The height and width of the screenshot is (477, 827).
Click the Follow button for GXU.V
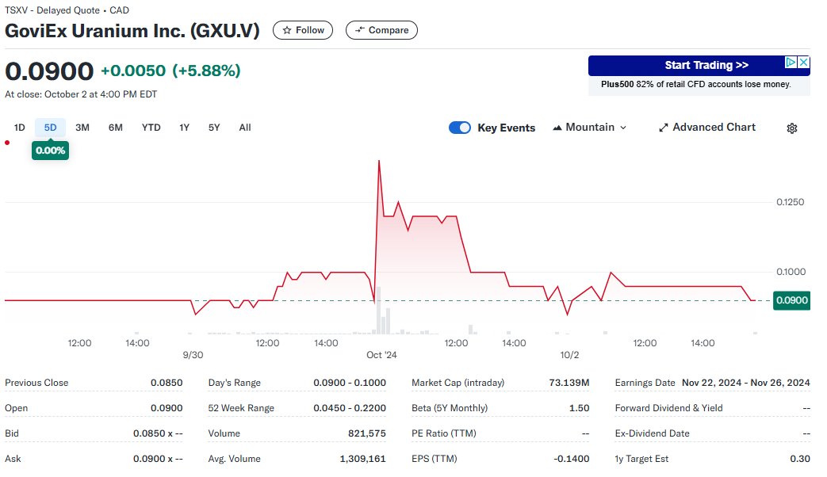pyautogui.click(x=302, y=29)
